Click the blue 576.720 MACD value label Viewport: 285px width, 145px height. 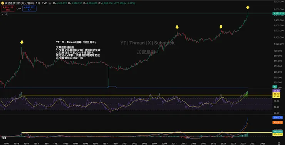tap(277, 118)
